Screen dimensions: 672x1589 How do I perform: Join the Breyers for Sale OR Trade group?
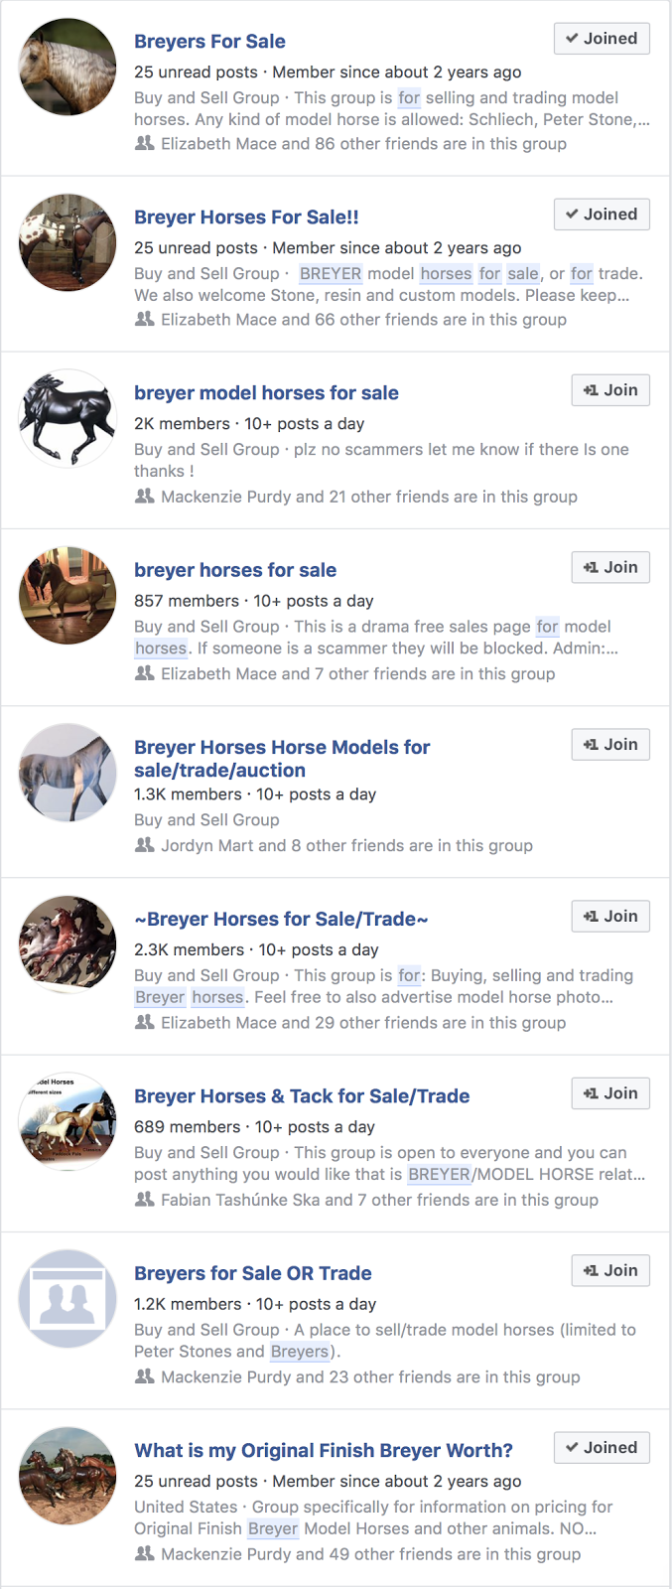click(x=610, y=1270)
